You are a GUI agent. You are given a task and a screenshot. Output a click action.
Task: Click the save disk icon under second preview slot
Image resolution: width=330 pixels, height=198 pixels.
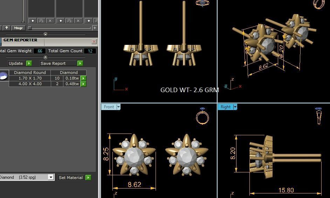(69, 21)
